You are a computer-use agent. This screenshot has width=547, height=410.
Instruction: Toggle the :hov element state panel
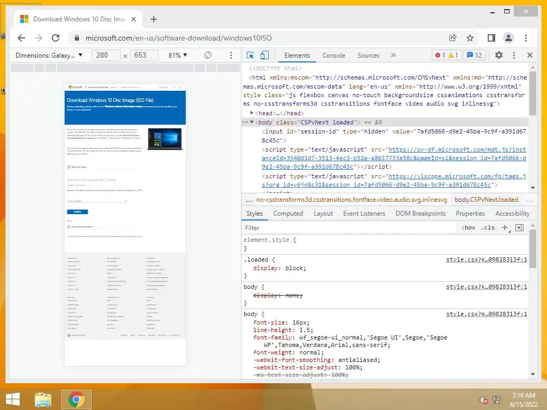point(468,227)
